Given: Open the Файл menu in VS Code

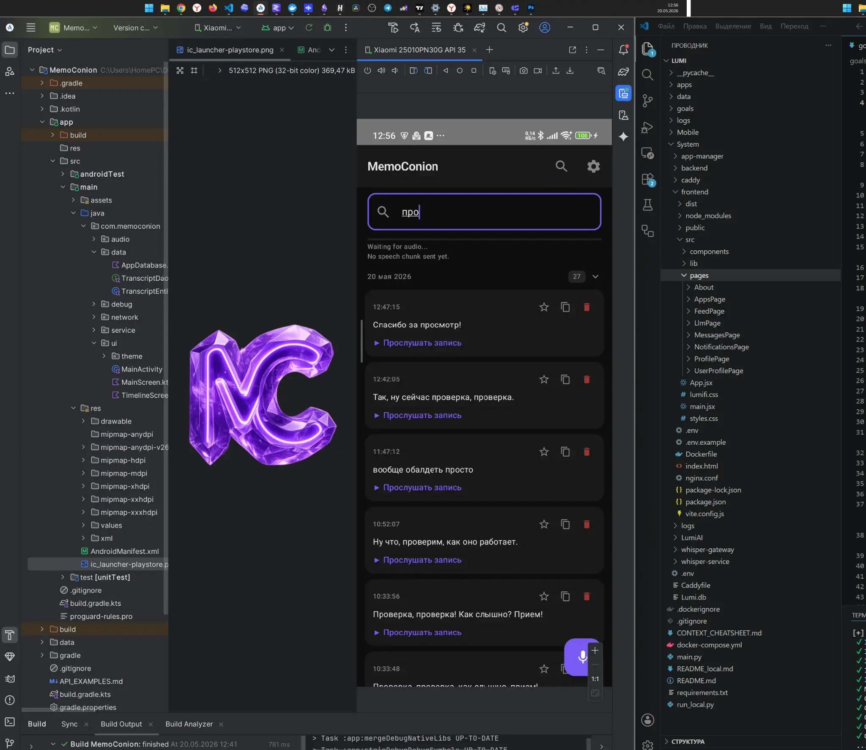Looking at the screenshot, I should click(666, 26).
